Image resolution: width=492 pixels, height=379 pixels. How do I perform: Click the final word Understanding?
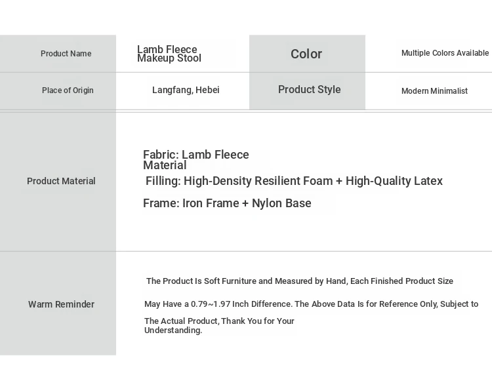coord(173,330)
